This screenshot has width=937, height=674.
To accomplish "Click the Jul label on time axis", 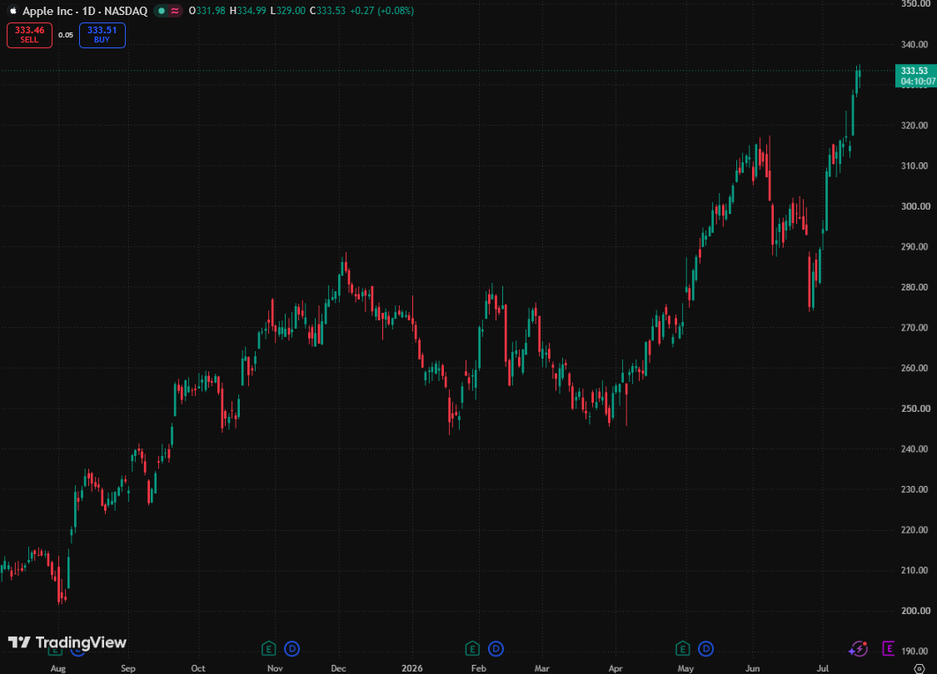I will (x=822, y=669).
